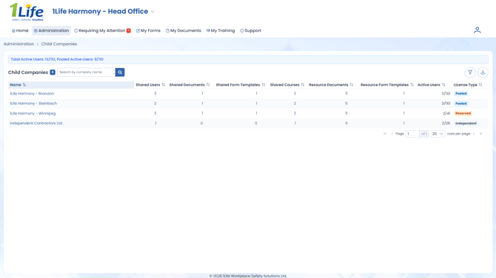Open Independent Contractors Ltd. company

[36, 123]
